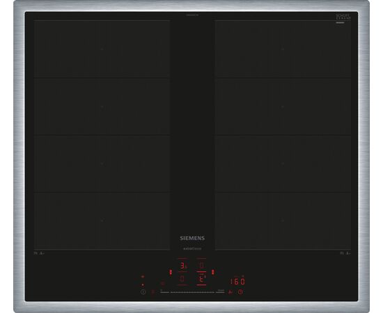The height and width of the screenshot is (313, 383).
Task: Select the rear-right zone display showing 0
Action: [201, 266]
